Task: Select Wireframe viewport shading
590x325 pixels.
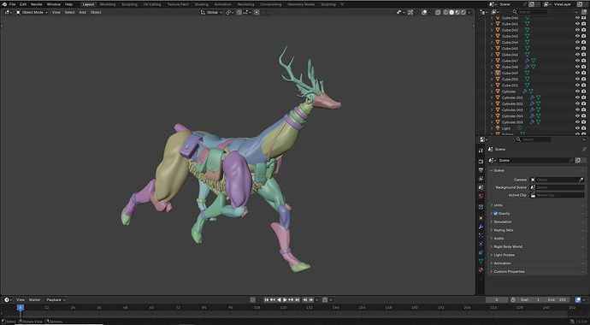Action: coord(445,12)
